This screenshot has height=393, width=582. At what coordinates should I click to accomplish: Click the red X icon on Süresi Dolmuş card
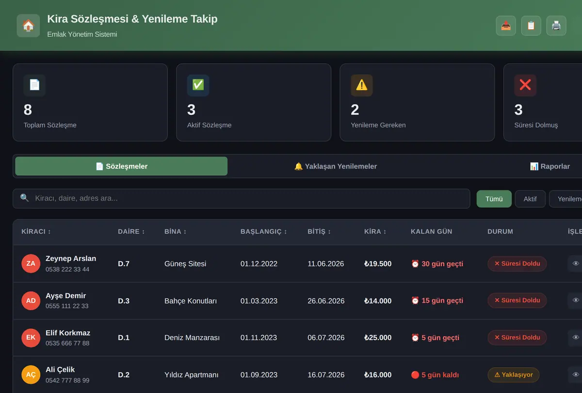pos(525,85)
